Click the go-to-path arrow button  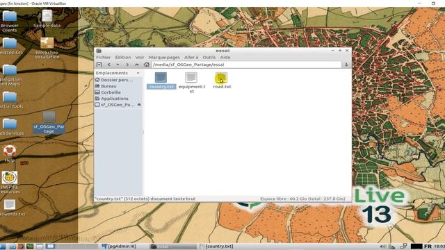pos(346,65)
